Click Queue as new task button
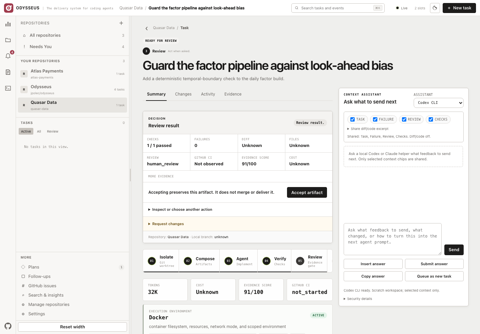This screenshot has width=480, height=334. [434, 276]
